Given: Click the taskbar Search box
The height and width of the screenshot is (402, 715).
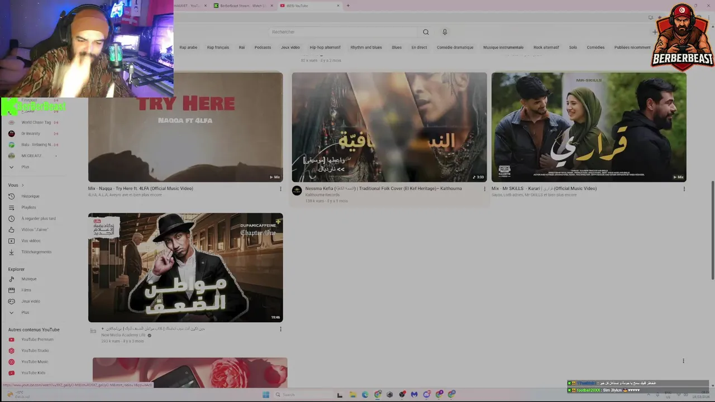Looking at the screenshot, I should (302, 395).
